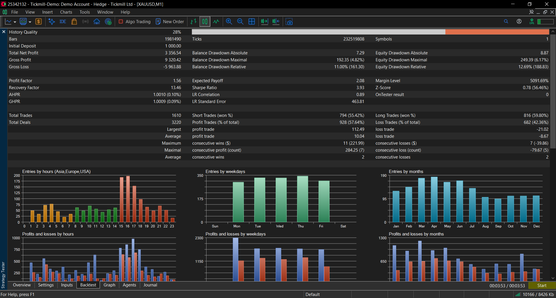This screenshot has height=298, width=556.
Task: Open the Charts menu
Action: [x=66, y=12]
